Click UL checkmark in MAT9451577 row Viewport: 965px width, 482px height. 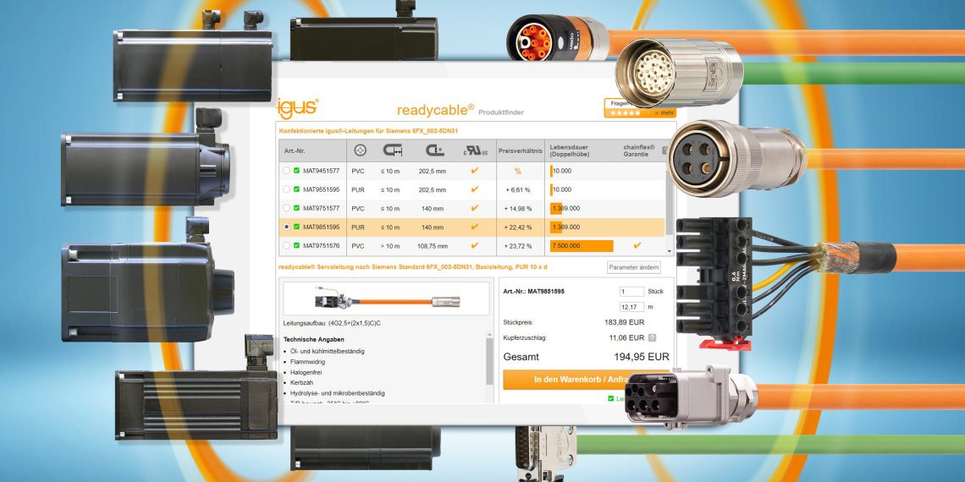(x=475, y=171)
